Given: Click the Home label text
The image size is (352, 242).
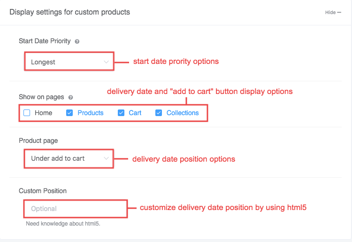Looking at the screenshot, I should [43, 113].
